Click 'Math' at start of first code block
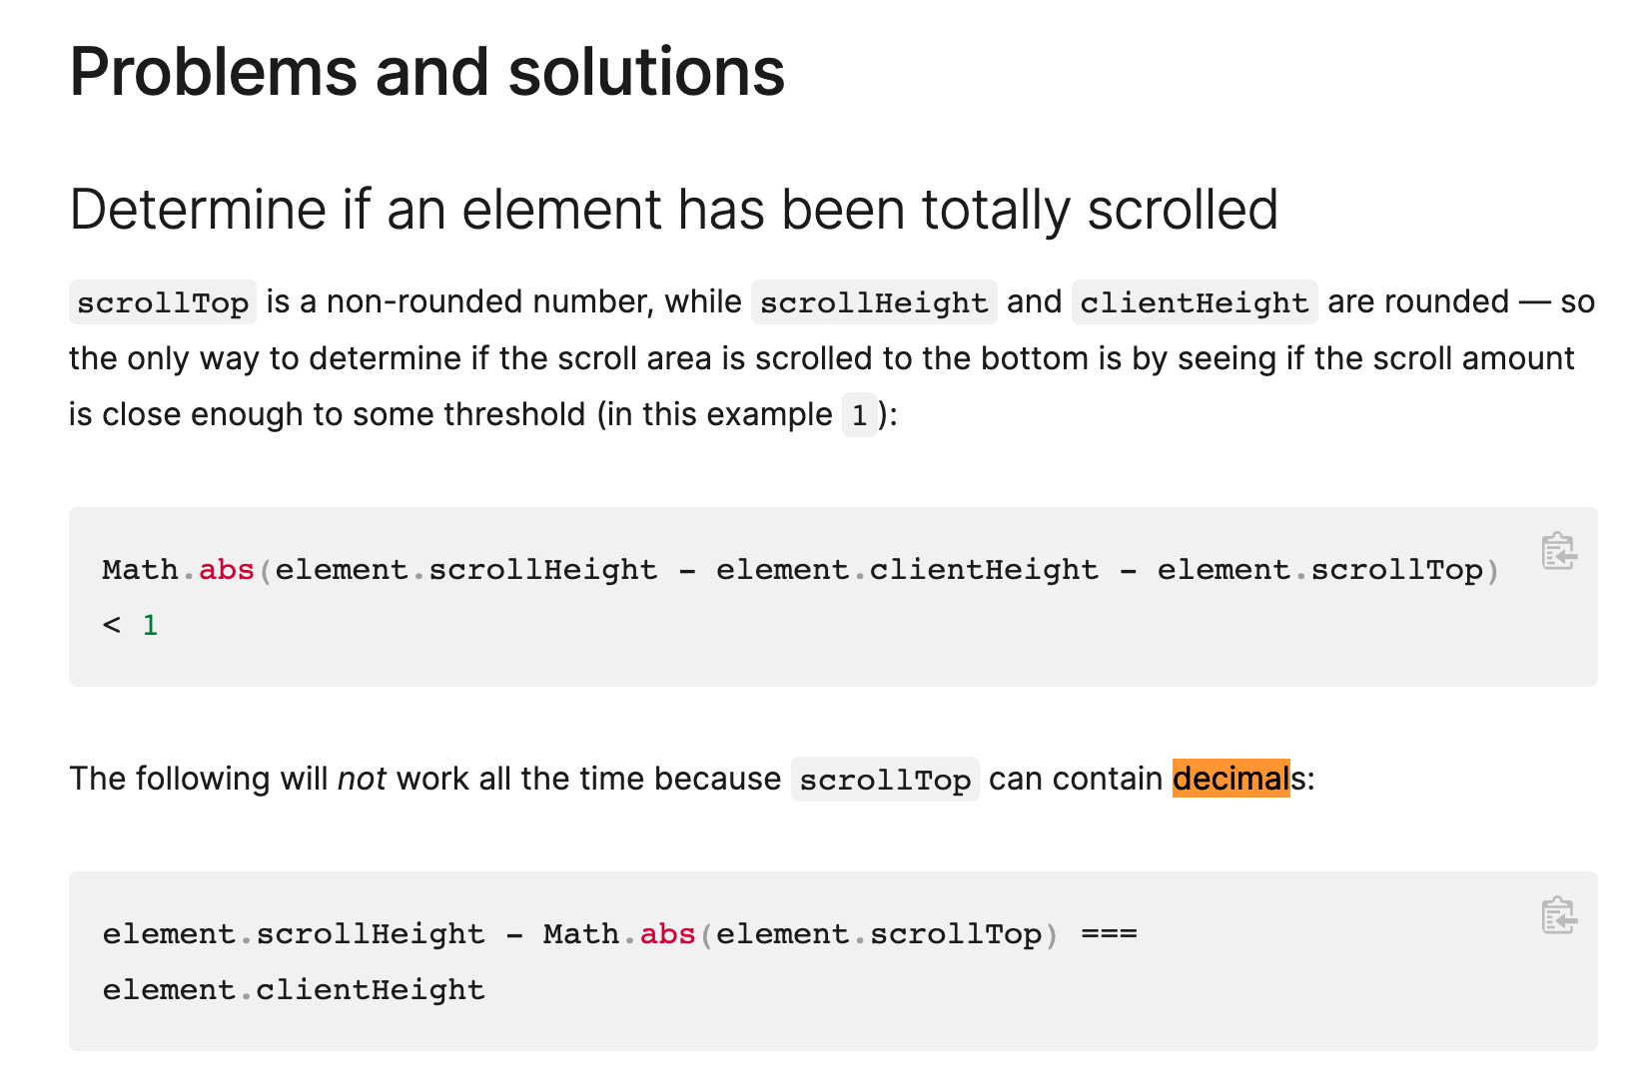This screenshot has width=1634, height=1088. point(140,570)
